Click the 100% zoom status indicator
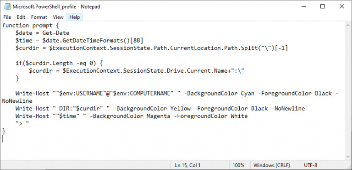The image size is (352, 170). click(x=238, y=165)
